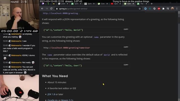Go forward in browser history
The image size is (180, 101).
[x=47, y=9]
